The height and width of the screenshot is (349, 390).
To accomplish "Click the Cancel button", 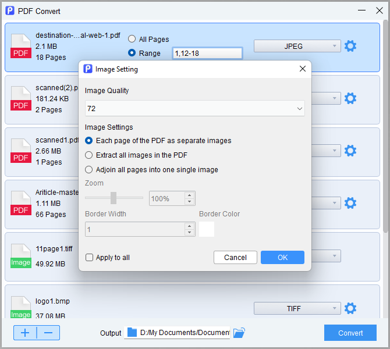I will point(235,257).
